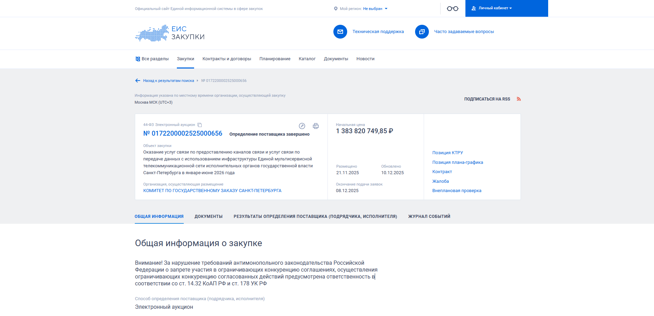
Task: Click the back arrow to search results
Action: click(x=138, y=81)
